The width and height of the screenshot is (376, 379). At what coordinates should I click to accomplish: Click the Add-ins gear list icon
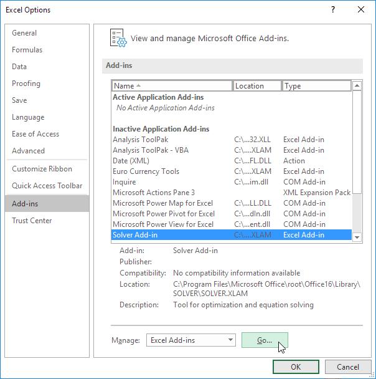point(118,38)
